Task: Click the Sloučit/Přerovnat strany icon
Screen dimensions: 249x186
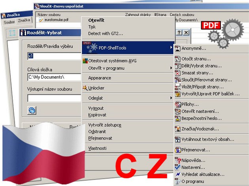Action: [178, 80]
